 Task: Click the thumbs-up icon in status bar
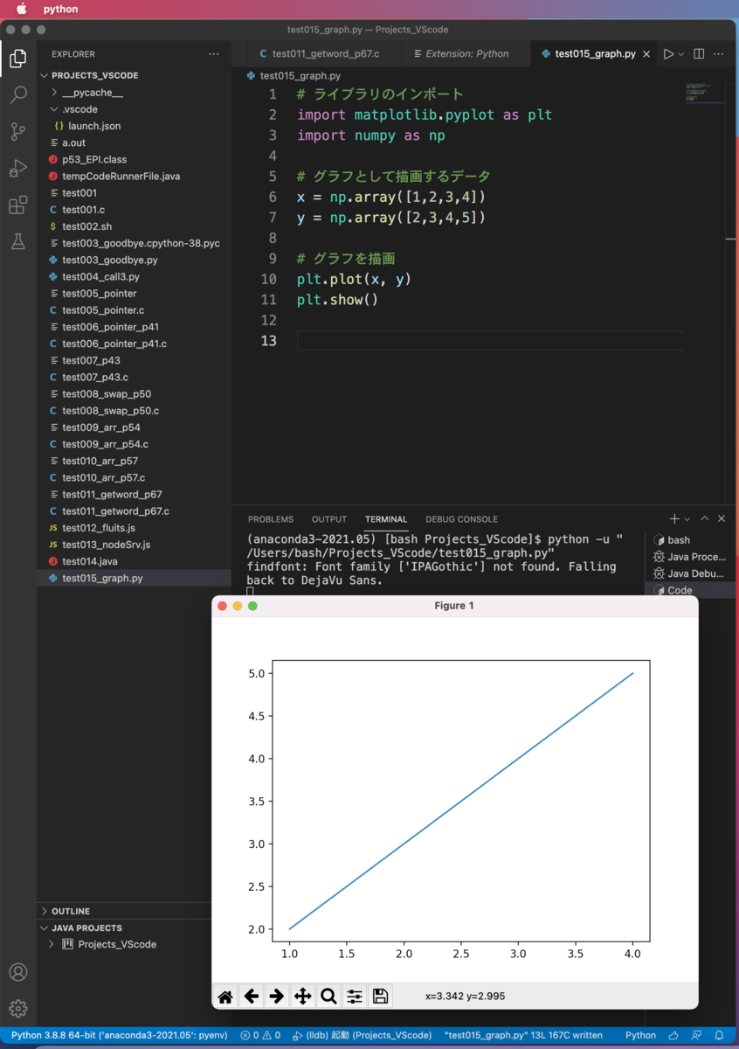pos(673,1035)
